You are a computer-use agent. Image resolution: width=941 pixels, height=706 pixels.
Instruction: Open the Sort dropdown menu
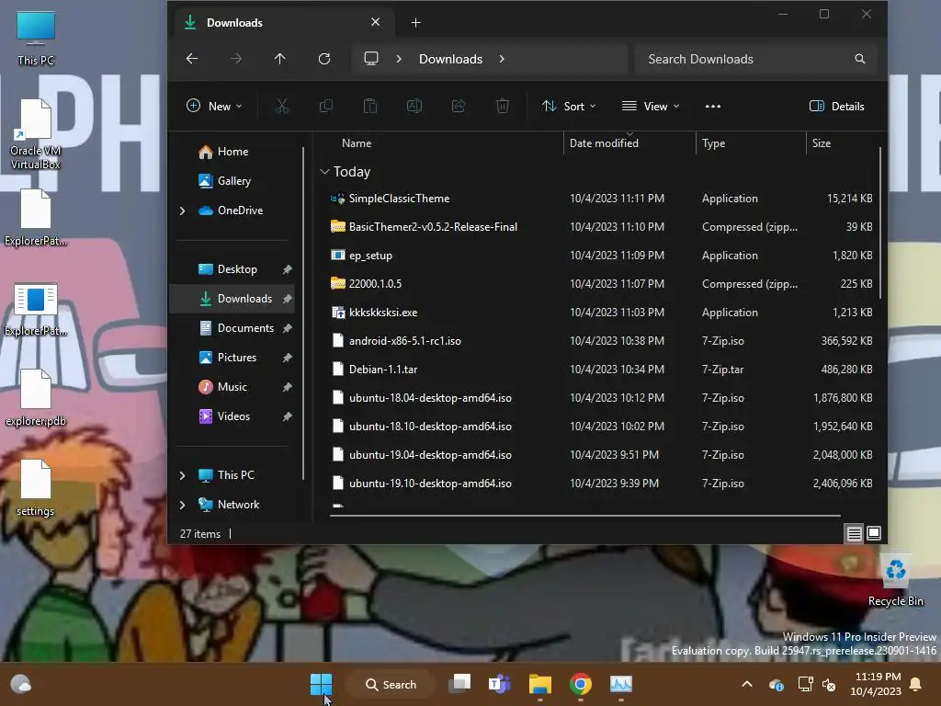pyautogui.click(x=568, y=107)
